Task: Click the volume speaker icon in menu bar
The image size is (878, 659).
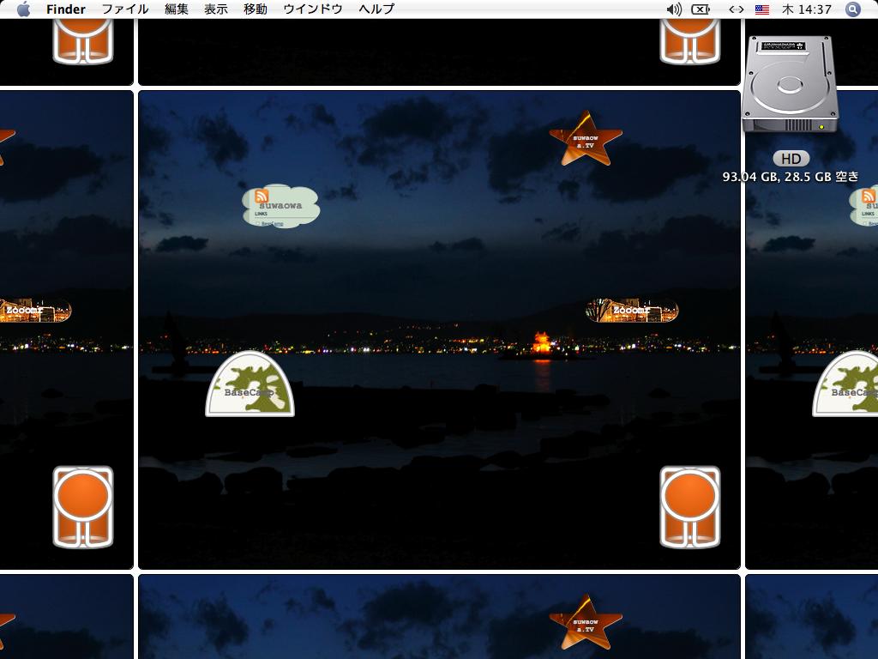Action: 674,9
